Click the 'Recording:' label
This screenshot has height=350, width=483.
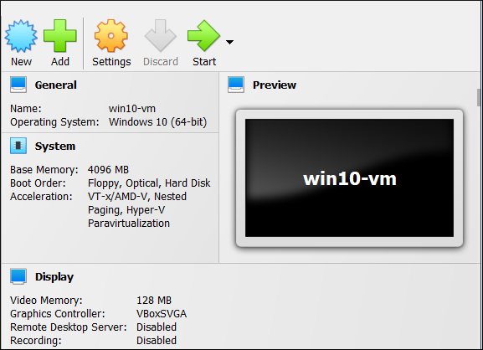coord(36,341)
